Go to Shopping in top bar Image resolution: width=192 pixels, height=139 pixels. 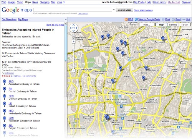[x=45, y=2]
